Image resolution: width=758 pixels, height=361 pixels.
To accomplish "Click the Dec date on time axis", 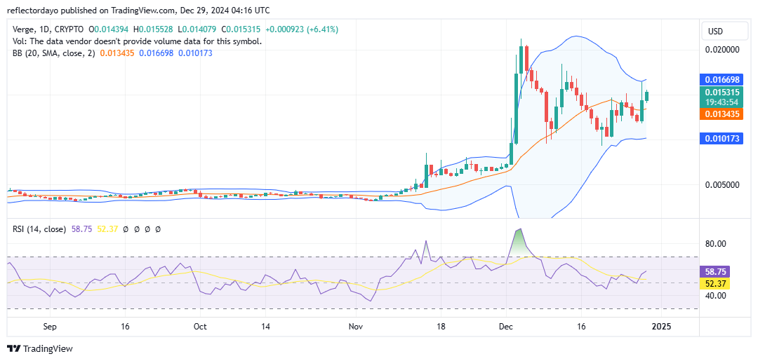I will 506,326.
